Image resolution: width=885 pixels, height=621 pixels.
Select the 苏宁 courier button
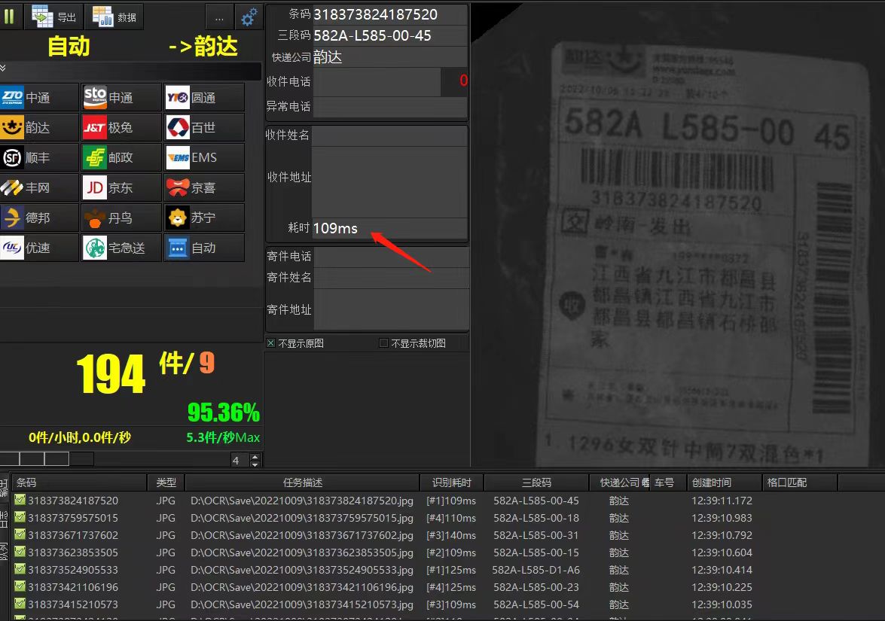point(204,218)
